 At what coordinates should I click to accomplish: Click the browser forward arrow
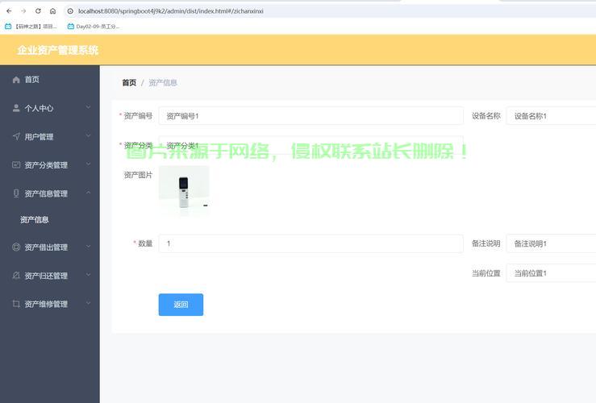click(23, 11)
